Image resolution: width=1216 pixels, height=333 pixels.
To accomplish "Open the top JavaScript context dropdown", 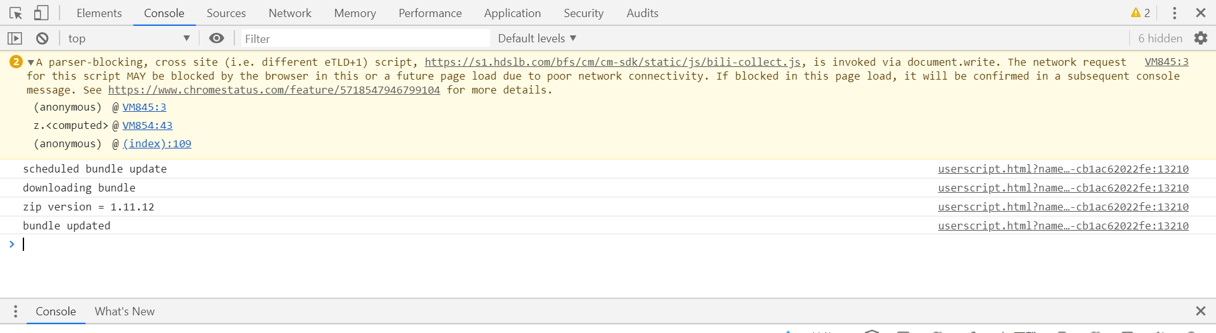I will tap(129, 39).
